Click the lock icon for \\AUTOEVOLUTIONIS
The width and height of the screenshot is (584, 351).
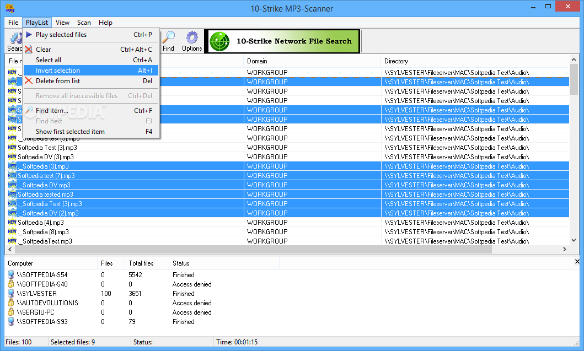click(11, 303)
